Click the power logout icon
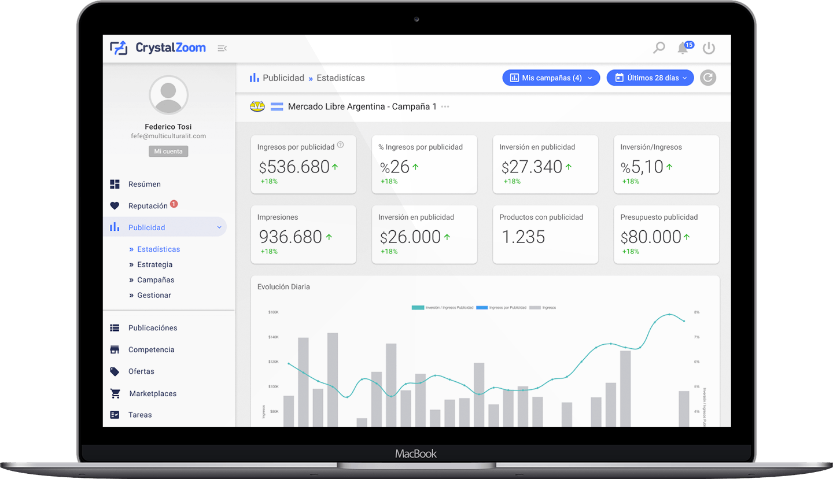The height and width of the screenshot is (479, 833). point(709,48)
